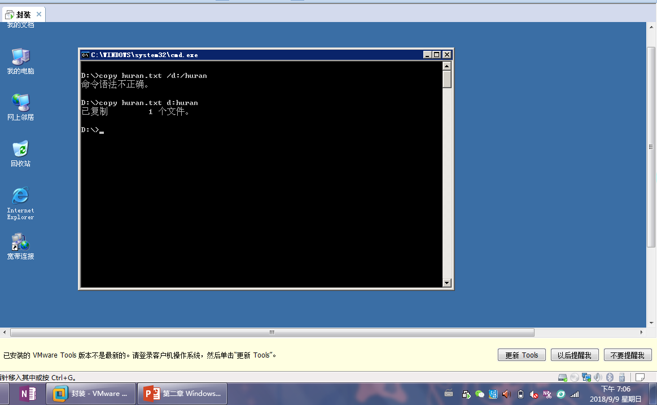The height and width of the screenshot is (405, 657).
Task: Switch to 封装 - VMware taskbar button
Action: [x=91, y=394]
